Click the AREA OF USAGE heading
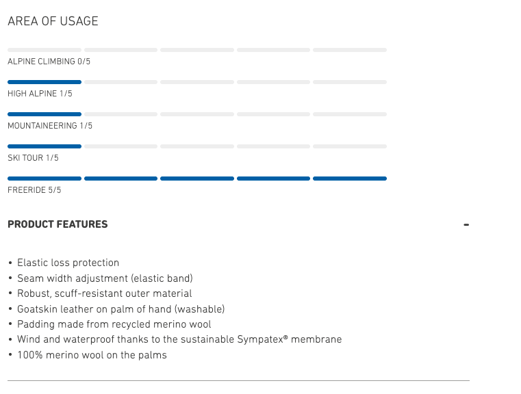 [x=53, y=21]
